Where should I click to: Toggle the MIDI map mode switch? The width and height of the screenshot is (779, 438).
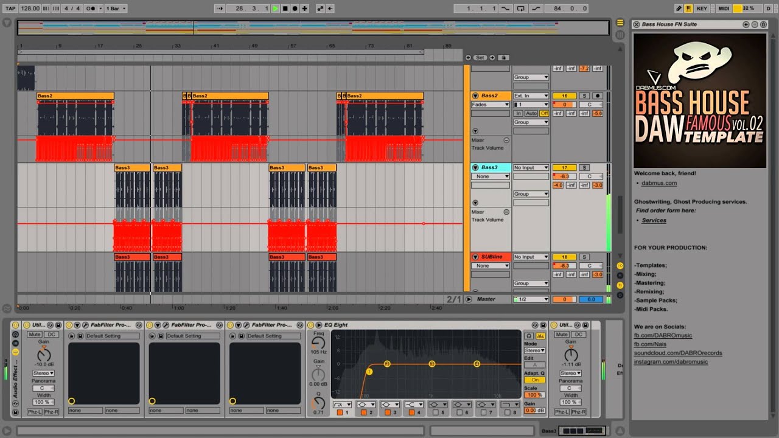[724, 9]
